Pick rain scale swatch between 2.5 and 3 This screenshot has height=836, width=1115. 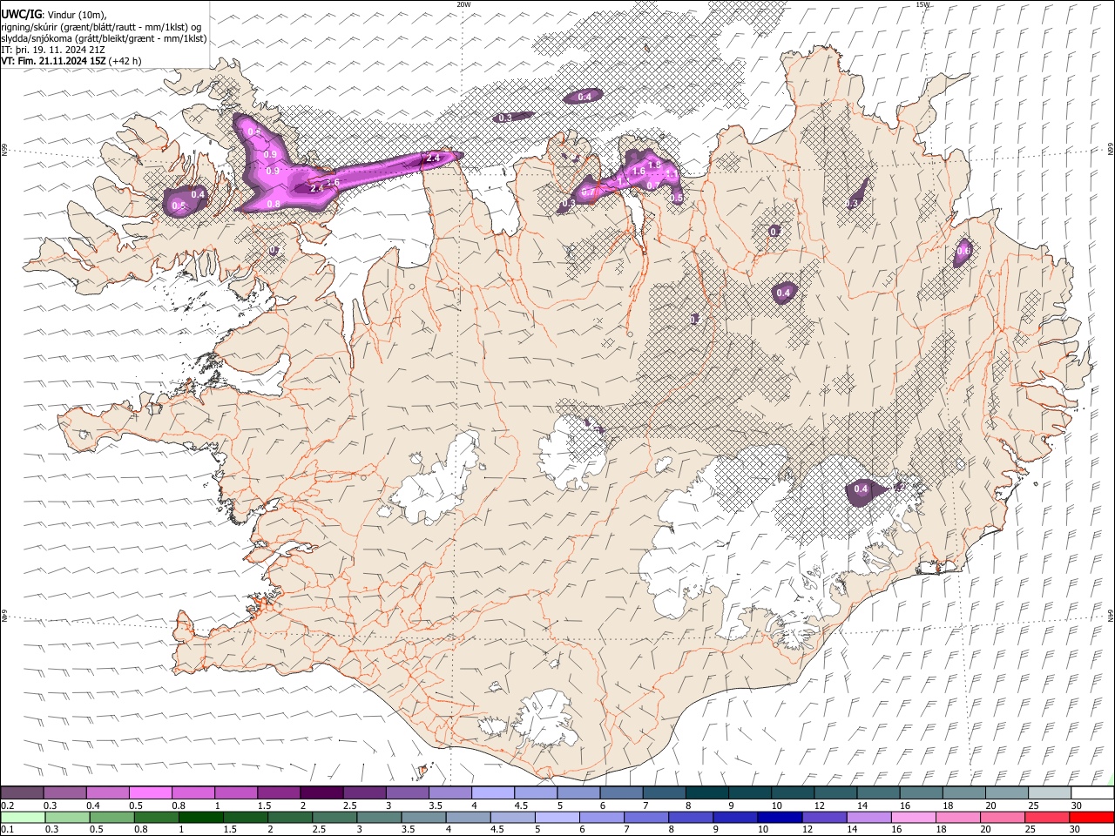click(334, 817)
